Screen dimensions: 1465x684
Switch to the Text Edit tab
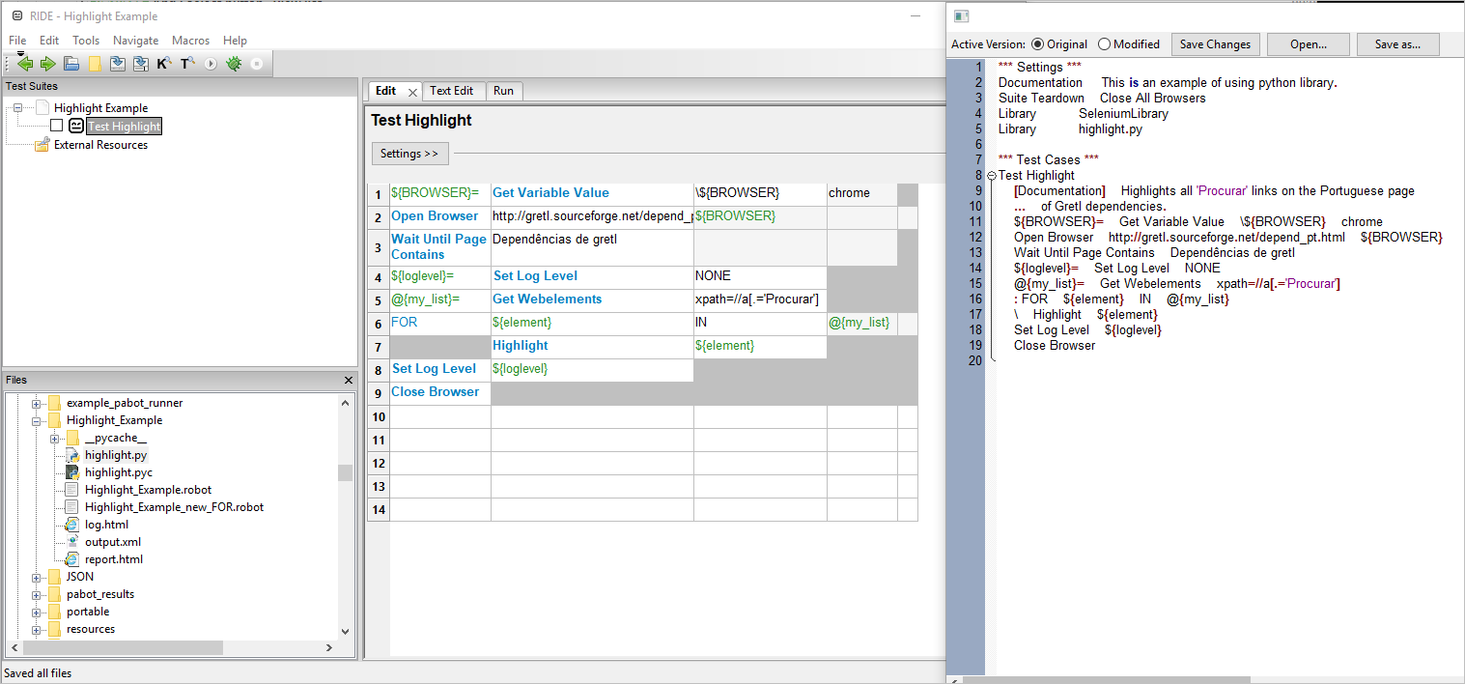click(453, 90)
